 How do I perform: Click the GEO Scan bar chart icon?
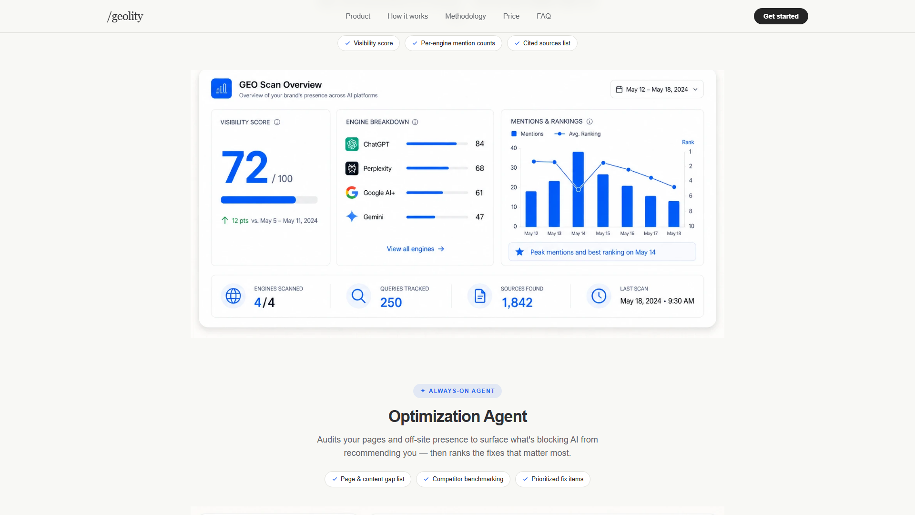[x=221, y=89]
